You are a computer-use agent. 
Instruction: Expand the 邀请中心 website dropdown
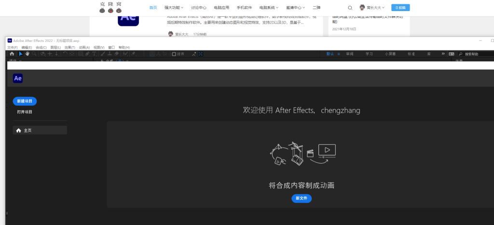pyautogui.click(x=296, y=8)
